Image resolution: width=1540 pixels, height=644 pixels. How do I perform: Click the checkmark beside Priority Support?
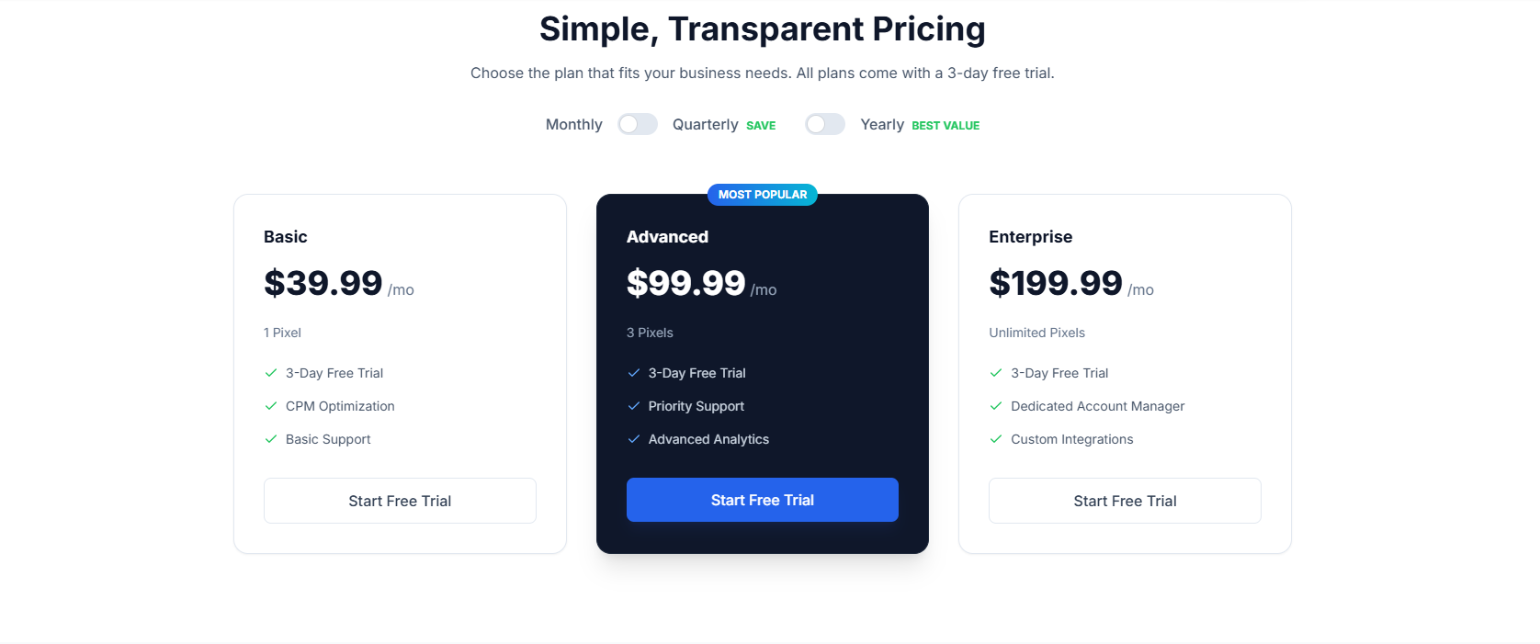pos(633,406)
